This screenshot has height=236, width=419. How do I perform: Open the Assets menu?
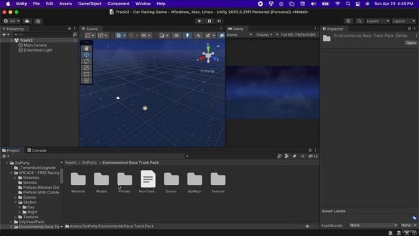tap(65, 4)
